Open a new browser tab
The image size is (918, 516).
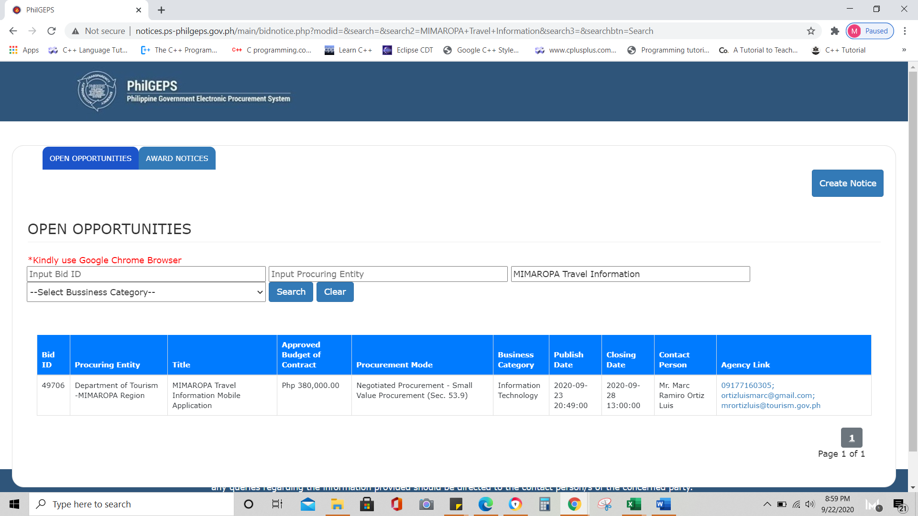point(162,10)
